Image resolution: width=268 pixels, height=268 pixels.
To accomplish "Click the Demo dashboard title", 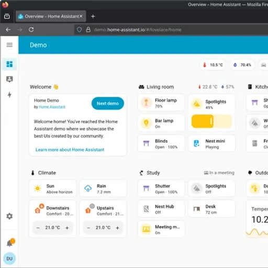I will pos(38,45).
